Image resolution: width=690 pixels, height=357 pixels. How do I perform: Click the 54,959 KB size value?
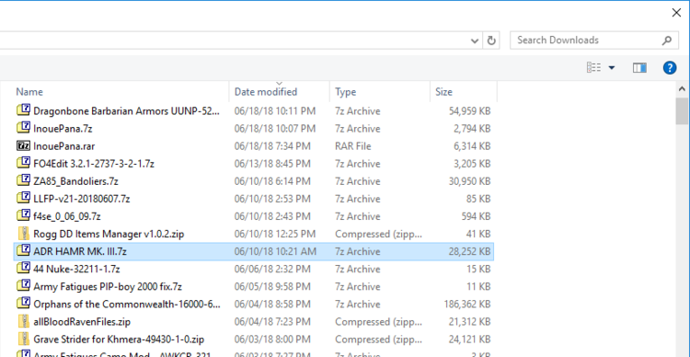coord(469,111)
